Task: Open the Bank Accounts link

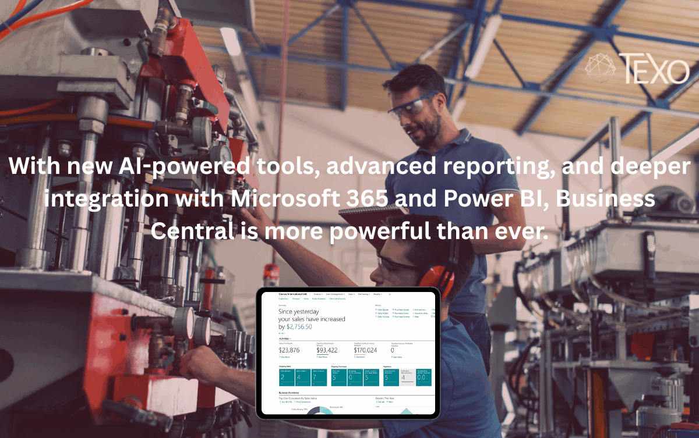Action: tap(319, 299)
